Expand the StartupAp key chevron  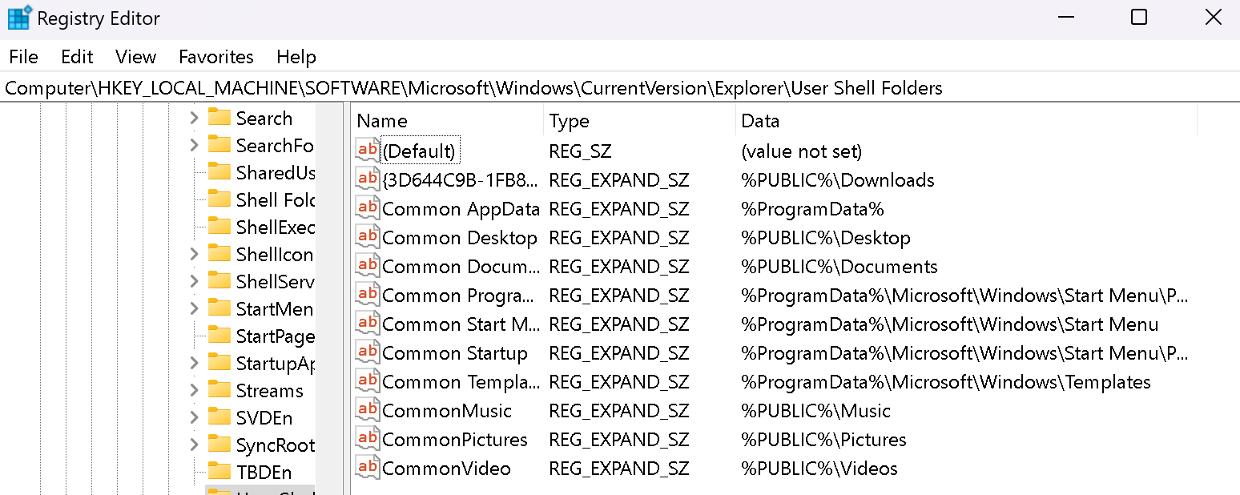click(194, 364)
